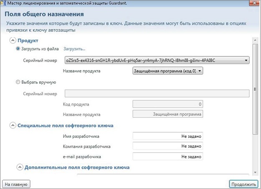Collapse Дополнительные поля софтверного ключа section
Screen dimensions: 261x189
click(x=20, y=167)
